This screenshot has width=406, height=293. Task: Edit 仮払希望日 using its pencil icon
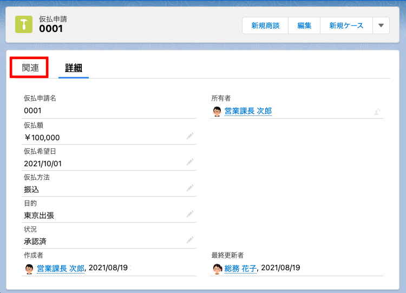(189, 162)
